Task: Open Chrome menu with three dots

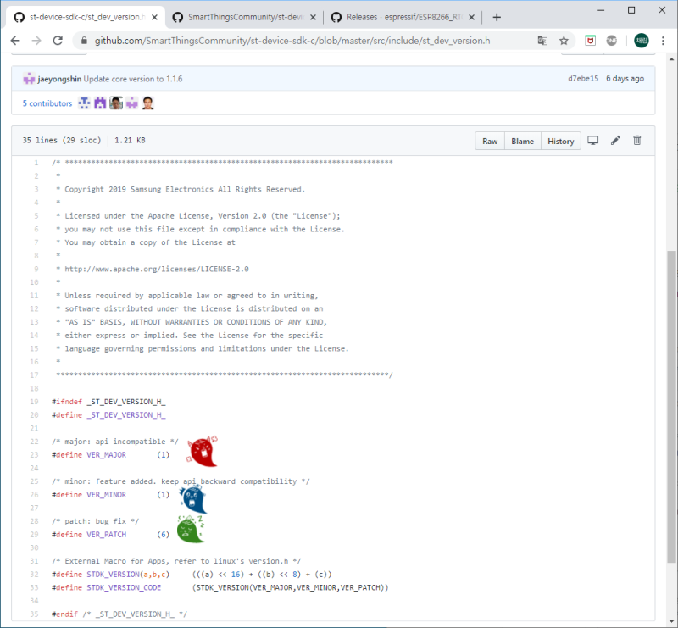Action: (x=664, y=41)
